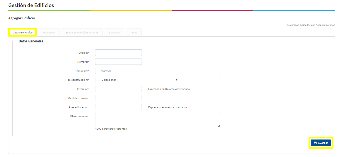Go to the Espacios complementarios tab

click(x=82, y=33)
